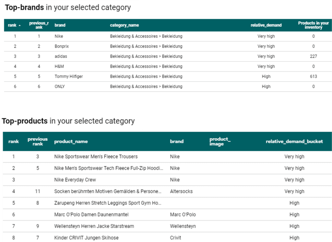Sort Top-brands by brand column header
Viewport: 332px width, 242px height.
pyautogui.click(x=60, y=25)
